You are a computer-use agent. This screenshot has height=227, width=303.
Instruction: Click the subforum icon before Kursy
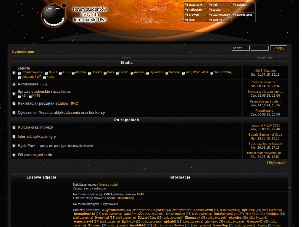pos(44,77)
